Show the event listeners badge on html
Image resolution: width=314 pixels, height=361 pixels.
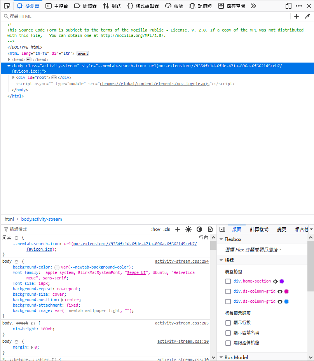[x=83, y=53]
